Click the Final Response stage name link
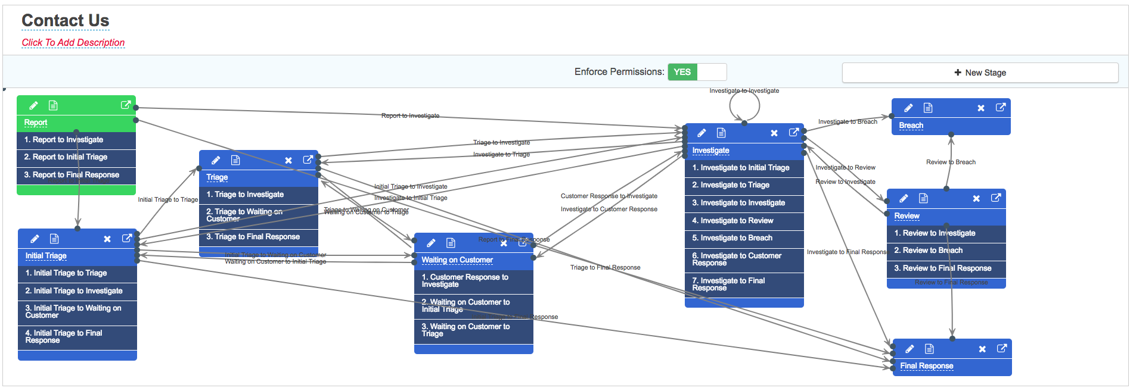The width and height of the screenshot is (1133, 391). point(926,366)
